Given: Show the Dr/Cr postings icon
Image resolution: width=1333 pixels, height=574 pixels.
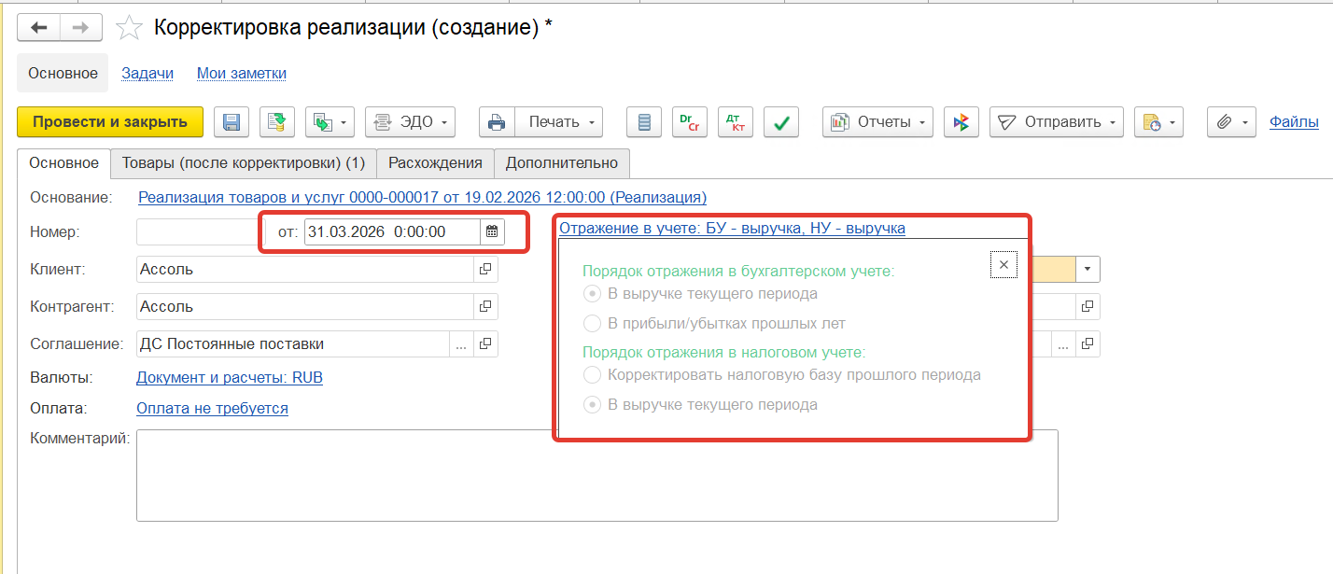Looking at the screenshot, I should coord(689,122).
